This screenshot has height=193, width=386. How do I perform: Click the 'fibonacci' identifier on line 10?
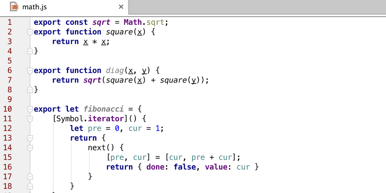click(104, 109)
